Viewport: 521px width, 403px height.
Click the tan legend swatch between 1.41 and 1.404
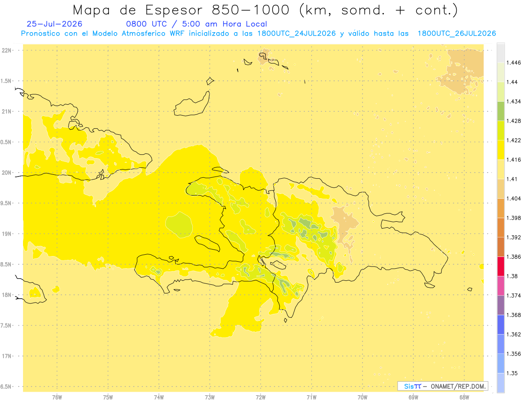501,189
